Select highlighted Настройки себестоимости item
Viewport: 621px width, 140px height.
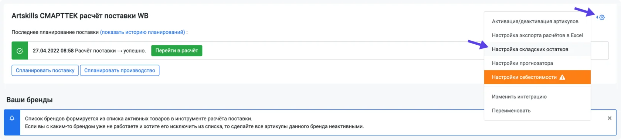pyautogui.click(x=537, y=77)
